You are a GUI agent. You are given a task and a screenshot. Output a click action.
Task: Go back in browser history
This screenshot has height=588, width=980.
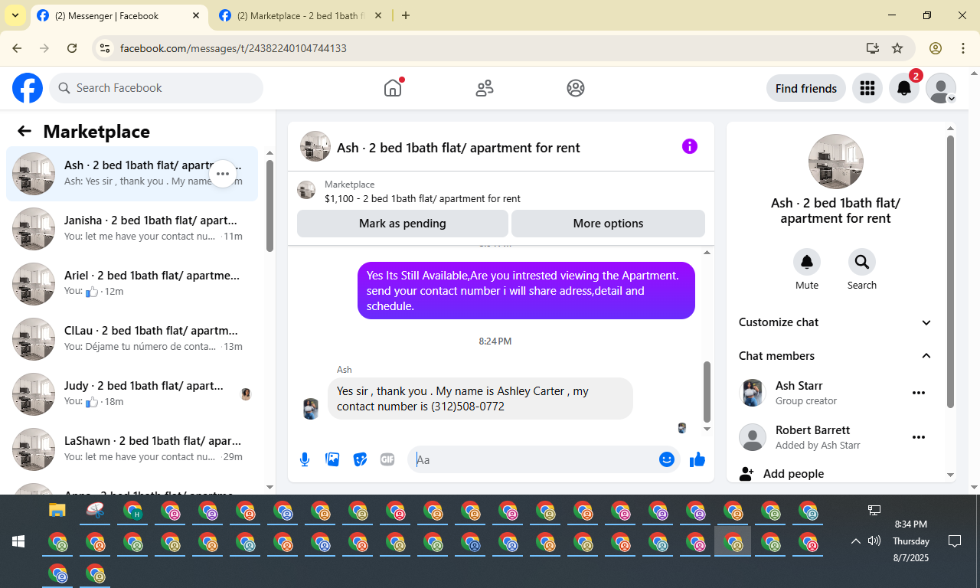(x=17, y=48)
